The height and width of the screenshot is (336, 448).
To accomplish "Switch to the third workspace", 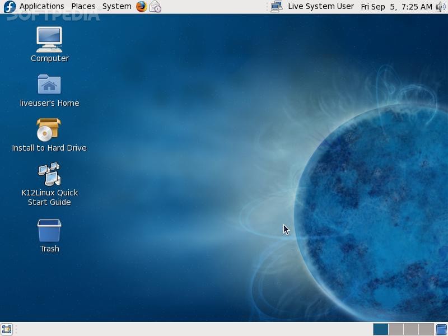I will pyautogui.click(x=411, y=329).
